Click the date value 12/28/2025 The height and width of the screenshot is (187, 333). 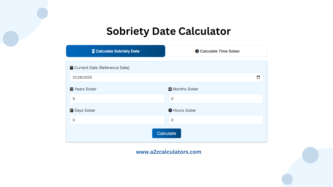82,77
